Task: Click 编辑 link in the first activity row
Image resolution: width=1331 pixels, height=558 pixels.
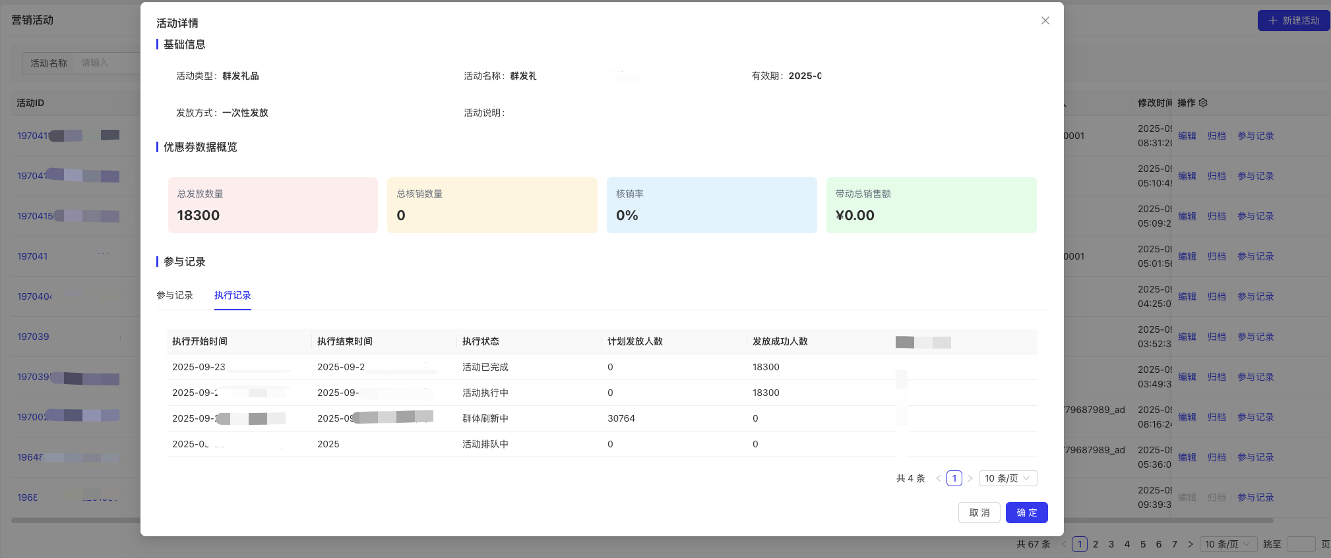Action: pos(1187,136)
